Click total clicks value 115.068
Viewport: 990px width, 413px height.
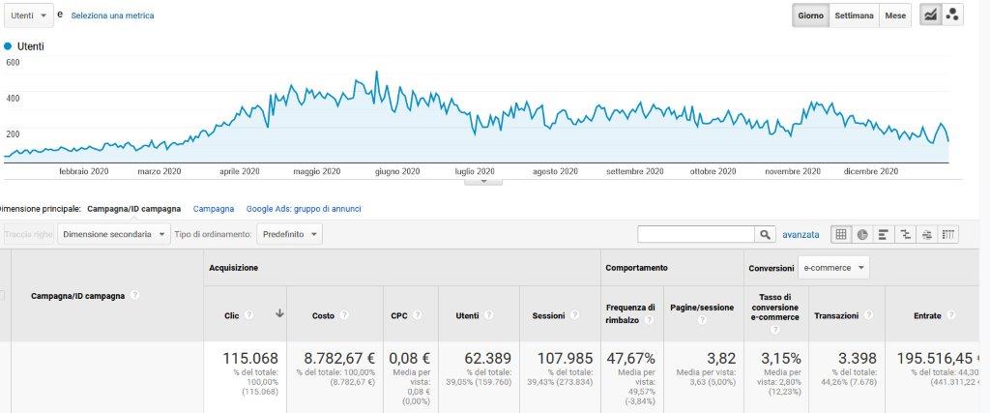(x=250, y=359)
